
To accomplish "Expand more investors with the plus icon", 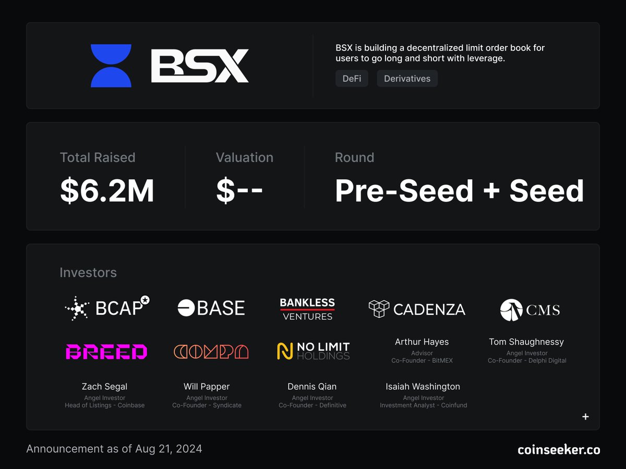I will tap(585, 416).
